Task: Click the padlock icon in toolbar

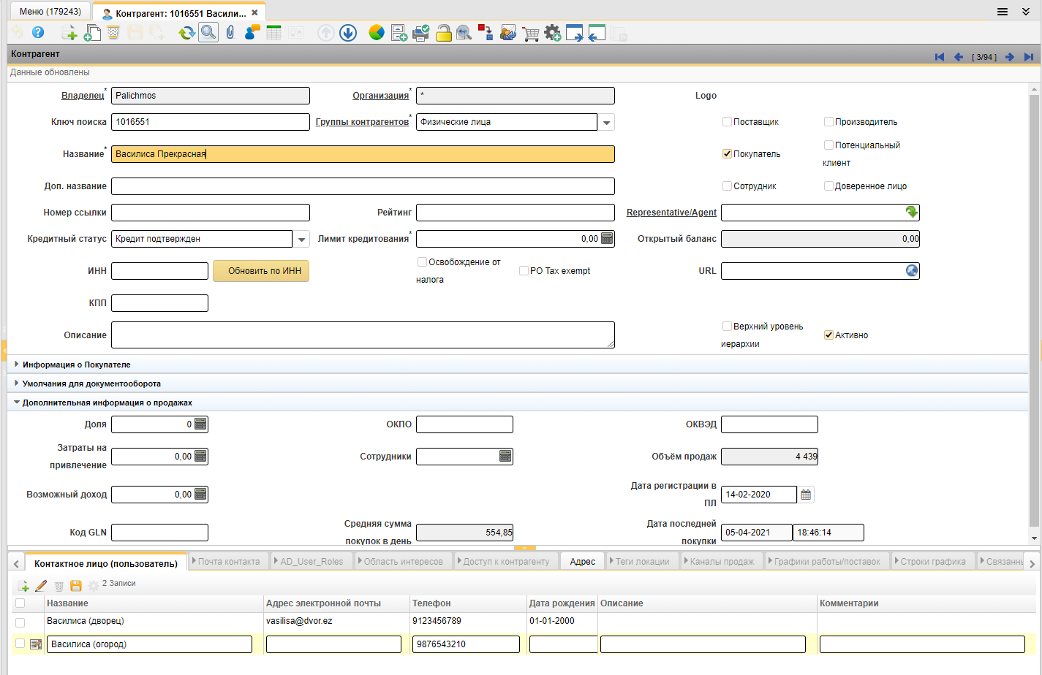Action: 443,33
